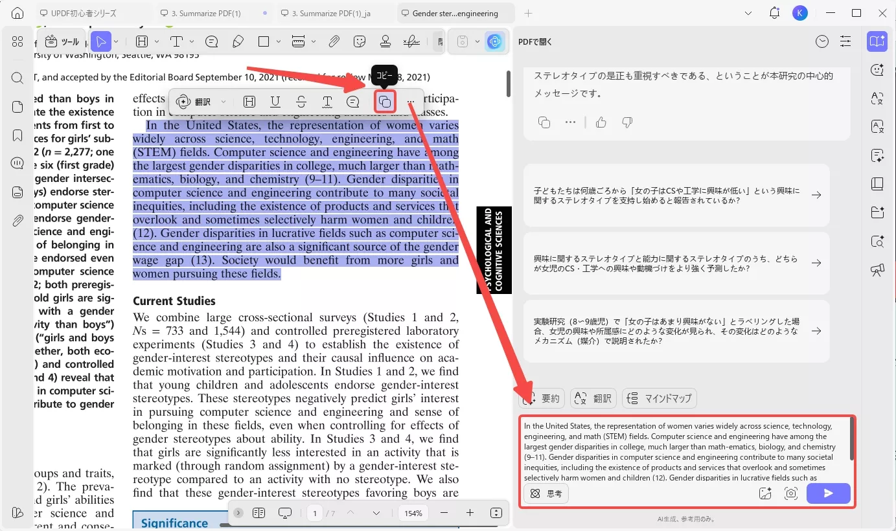The height and width of the screenshot is (531, 896).
Task: Click the ツール tools button
Action: pyautogui.click(x=62, y=42)
